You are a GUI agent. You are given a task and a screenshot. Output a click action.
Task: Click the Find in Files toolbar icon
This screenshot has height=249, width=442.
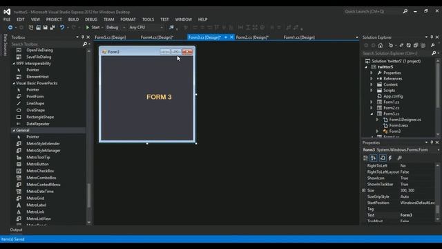point(171,28)
